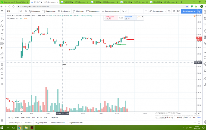The image size is (206, 130).
Task: Click the earnings 'E' marker on the chart
Action: pyautogui.click(x=21, y=110)
